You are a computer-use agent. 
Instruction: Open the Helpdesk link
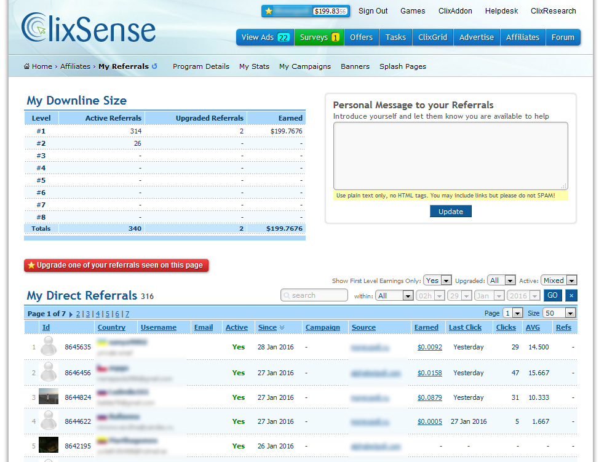click(x=501, y=11)
